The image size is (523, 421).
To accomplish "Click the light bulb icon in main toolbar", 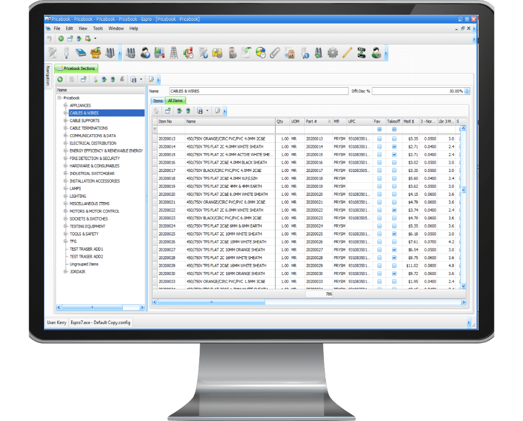I will [66, 53].
